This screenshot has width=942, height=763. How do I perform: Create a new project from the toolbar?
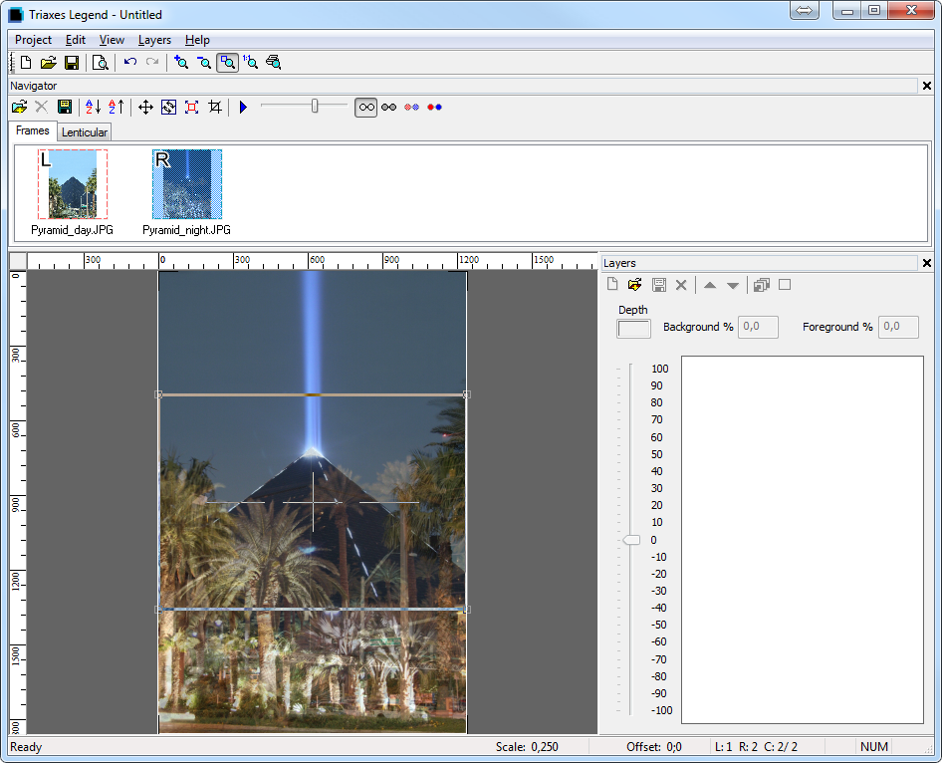coord(26,63)
